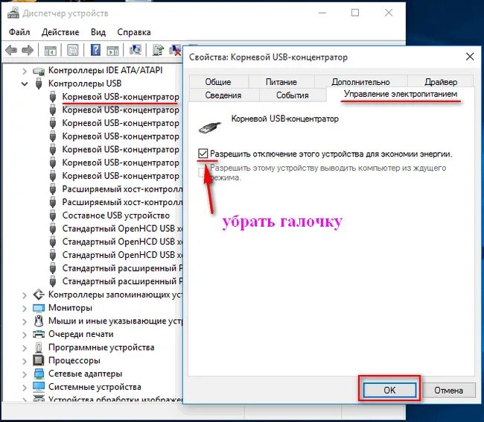Select the Процессоры label
Screen dimensions: 484x422
pyautogui.click(x=74, y=360)
